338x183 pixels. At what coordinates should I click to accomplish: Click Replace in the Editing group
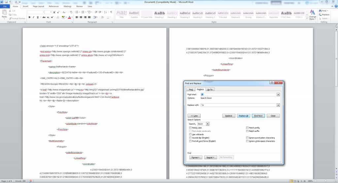(324, 15)
